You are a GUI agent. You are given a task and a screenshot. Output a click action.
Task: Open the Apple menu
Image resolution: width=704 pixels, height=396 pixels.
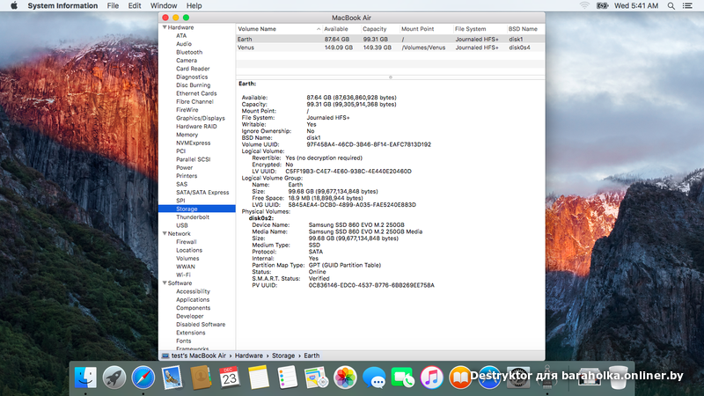pos(14,5)
